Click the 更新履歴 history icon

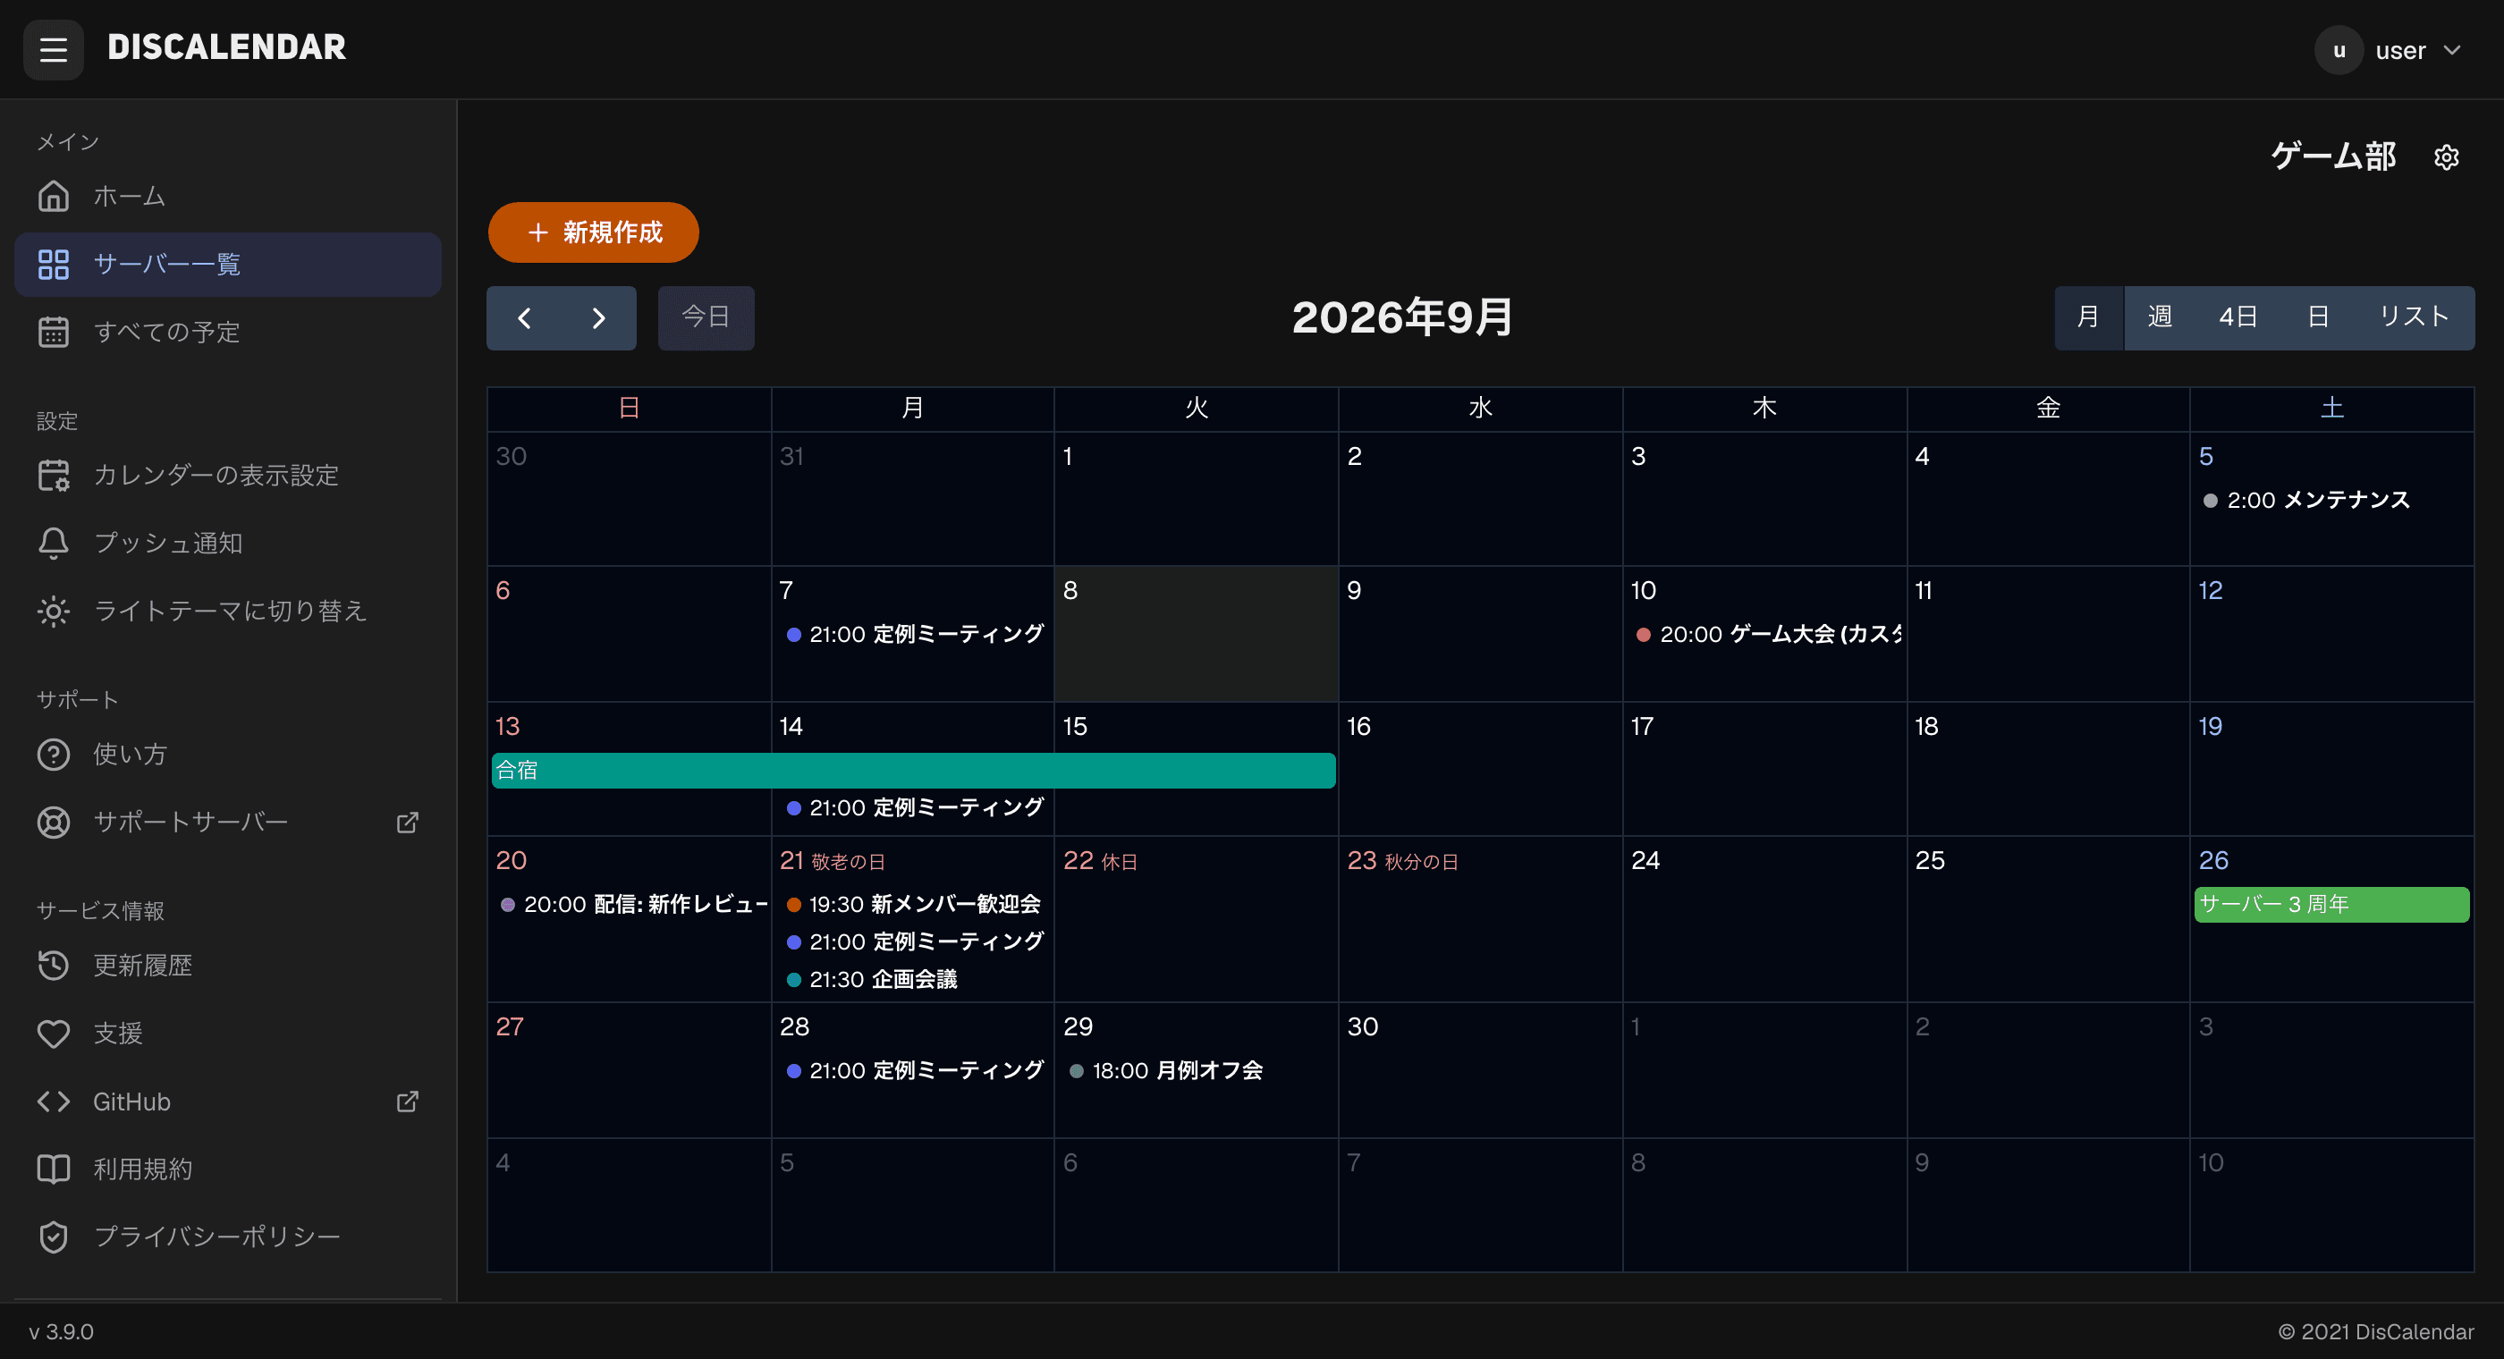click(x=54, y=966)
